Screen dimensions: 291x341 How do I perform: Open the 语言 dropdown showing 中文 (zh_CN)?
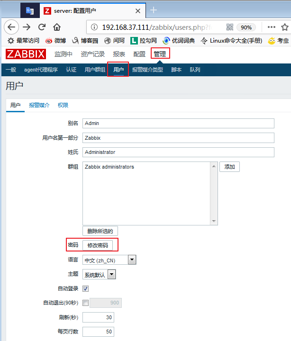(109, 260)
